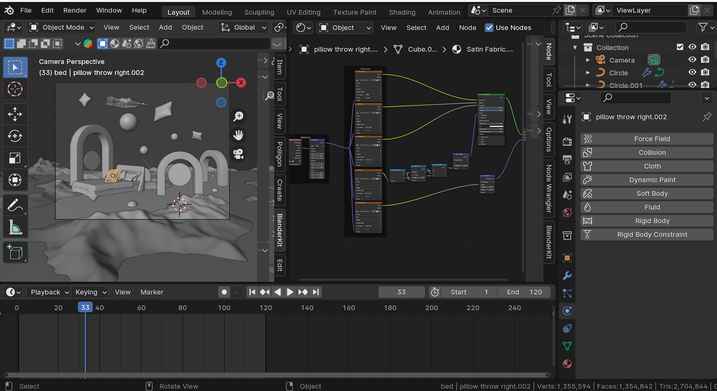Expand the Camera tree item

588,60
